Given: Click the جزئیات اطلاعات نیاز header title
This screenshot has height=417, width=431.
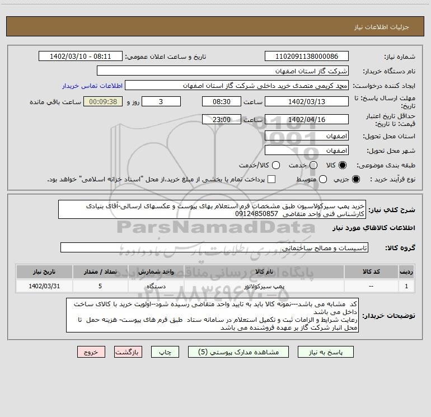Looking at the screenshot, I should pyautogui.click(x=382, y=27).
